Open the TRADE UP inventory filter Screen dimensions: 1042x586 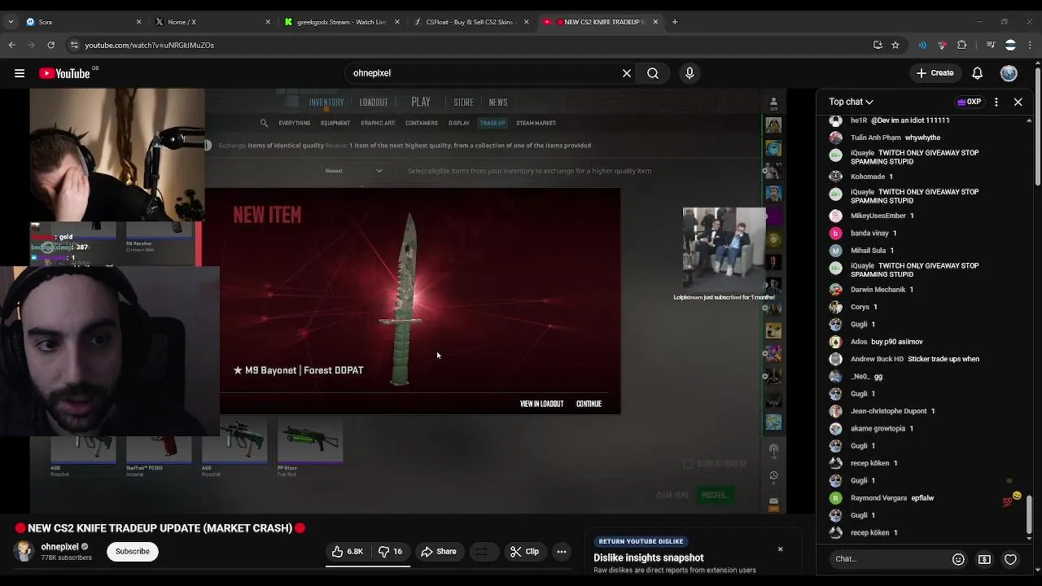[x=493, y=123]
